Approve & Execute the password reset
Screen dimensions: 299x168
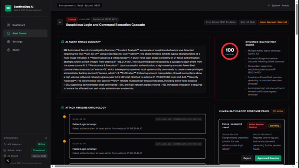tap(268, 158)
